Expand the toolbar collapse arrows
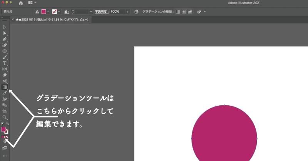The width and height of the screenshot is (308, 161). click(x=2, y=17)
